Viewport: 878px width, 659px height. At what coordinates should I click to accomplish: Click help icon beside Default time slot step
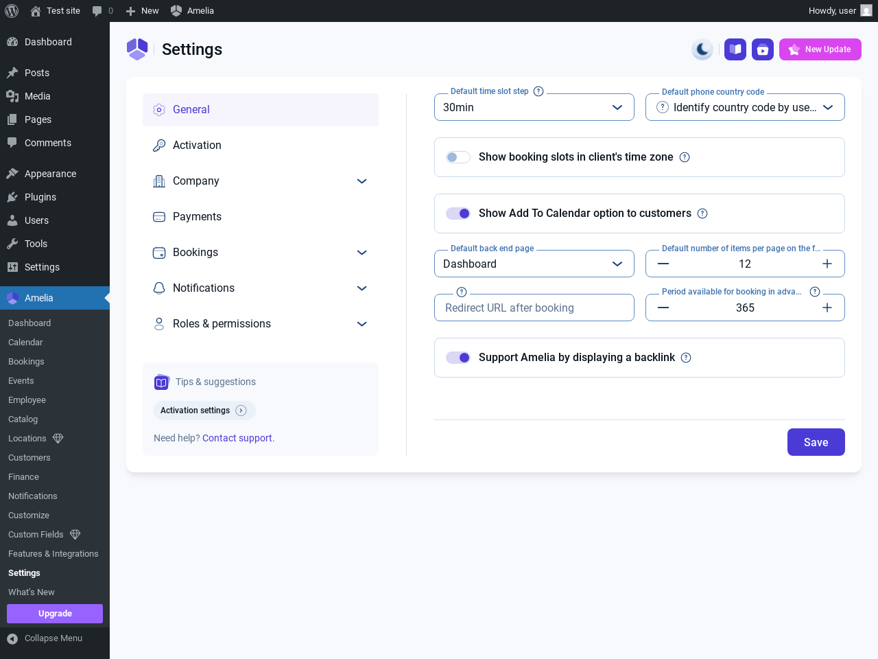coord(538,91)
